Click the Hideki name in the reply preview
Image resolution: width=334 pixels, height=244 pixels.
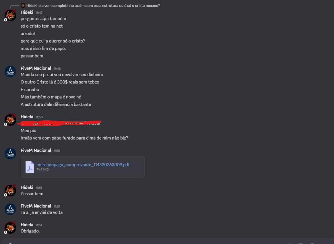[32, 5]
